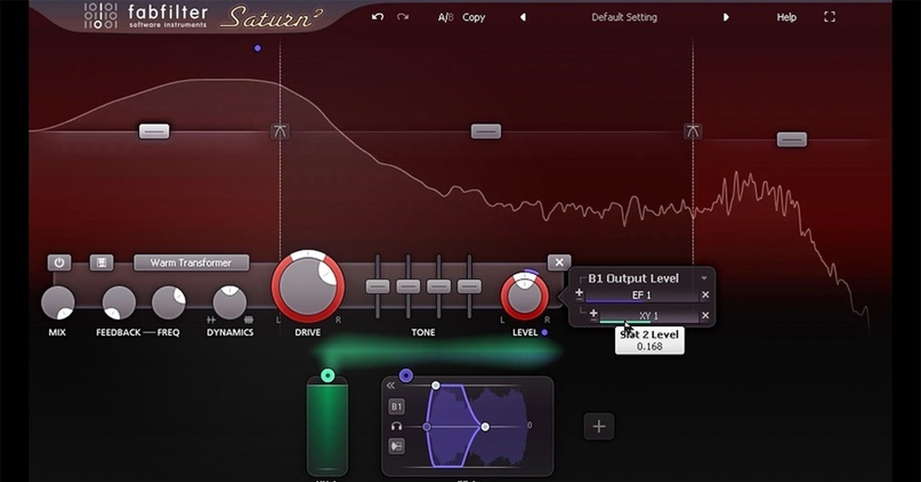
Task: Enter full screen mode
Action: [829, 17]
